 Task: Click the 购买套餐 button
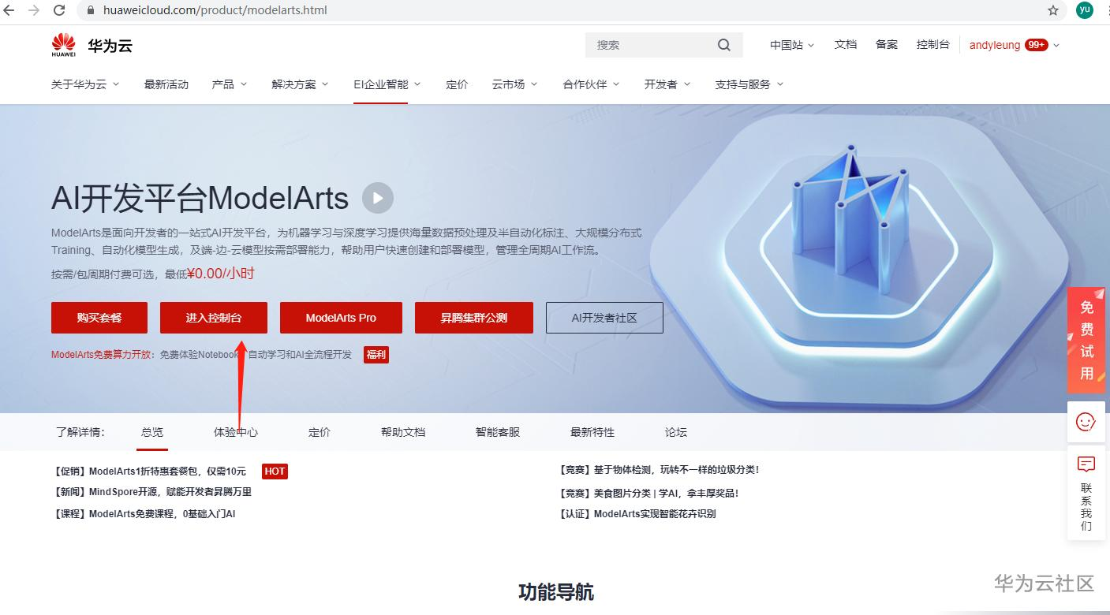[x=99, y=318]
